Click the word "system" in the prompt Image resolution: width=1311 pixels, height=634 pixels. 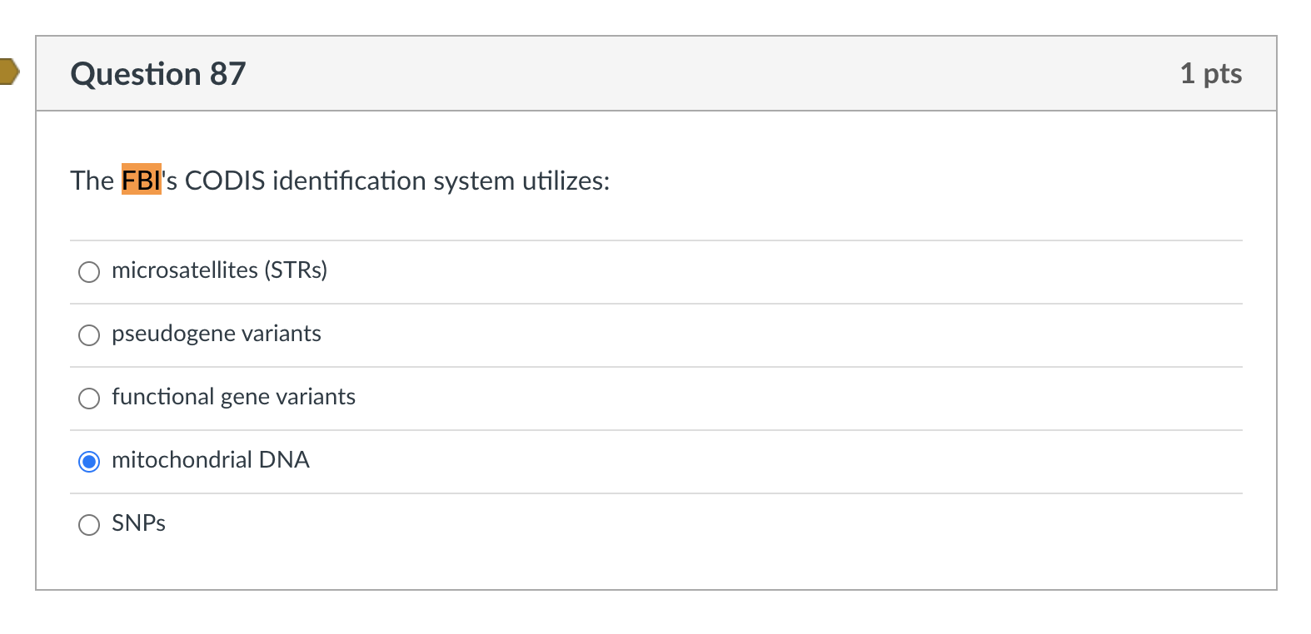474,181
